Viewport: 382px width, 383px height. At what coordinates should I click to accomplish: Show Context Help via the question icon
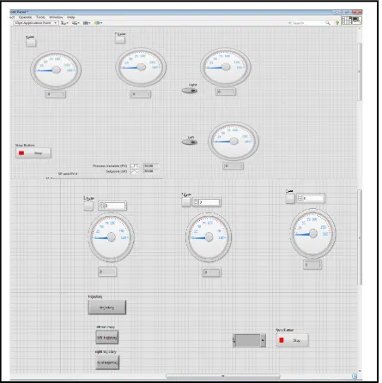click(337, 22)
